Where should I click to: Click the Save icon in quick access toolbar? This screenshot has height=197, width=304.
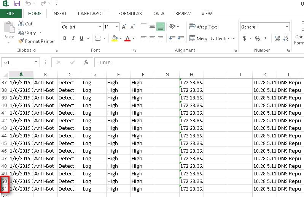pyautogui.click(x=17, y=3)
